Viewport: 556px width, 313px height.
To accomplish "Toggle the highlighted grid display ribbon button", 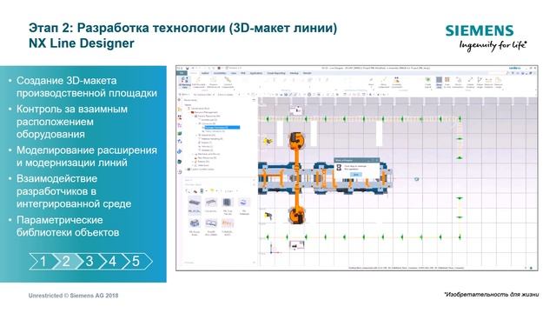I will 439,83.
